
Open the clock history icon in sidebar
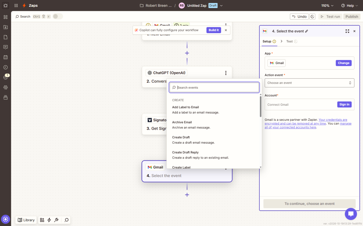click(5, 67)
